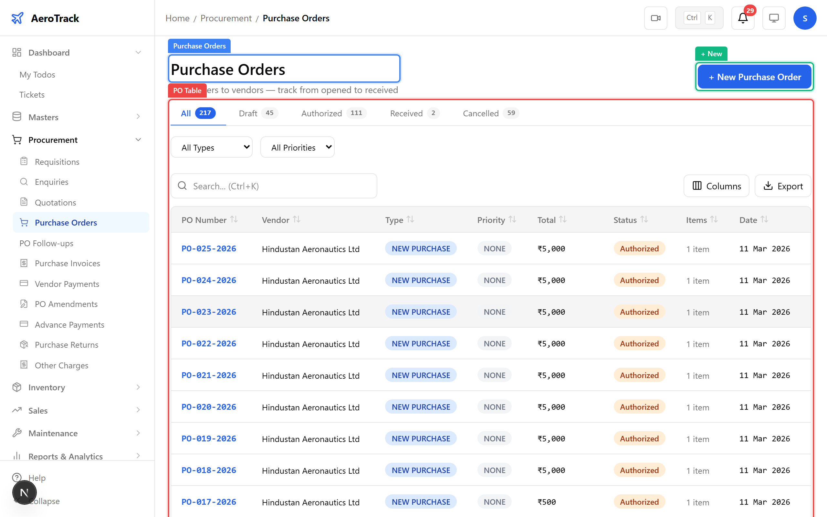Click the Export button

[x=783, y=186]
